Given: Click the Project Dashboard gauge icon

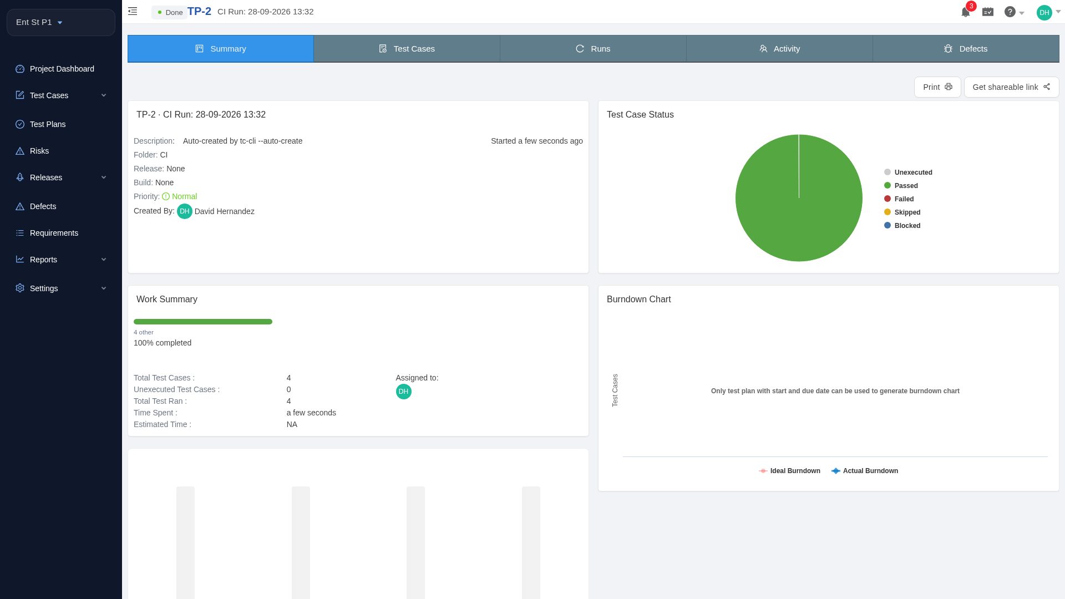Looking at the screenshot, I should [x=20, y=69].
